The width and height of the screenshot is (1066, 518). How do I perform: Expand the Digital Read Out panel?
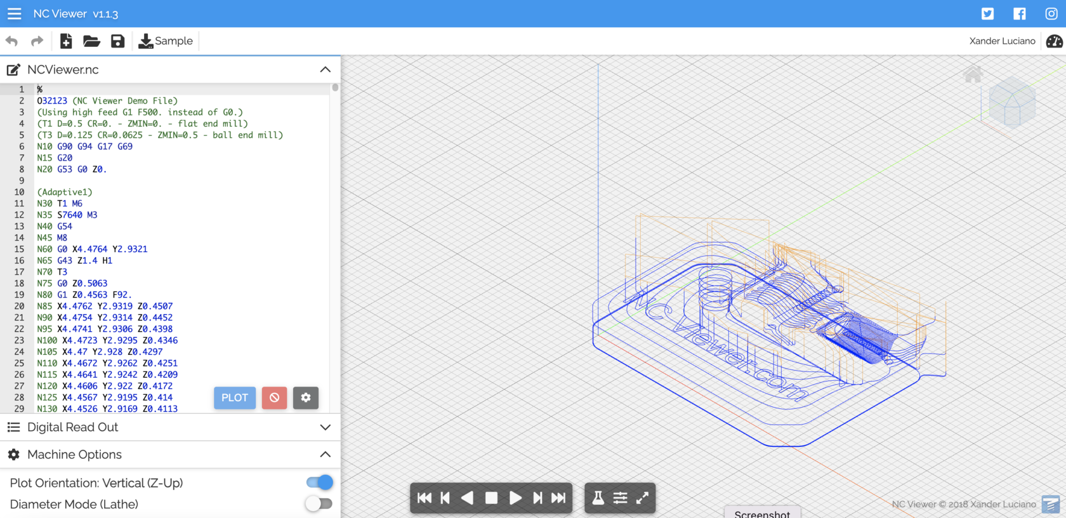[x=325, y=427]
